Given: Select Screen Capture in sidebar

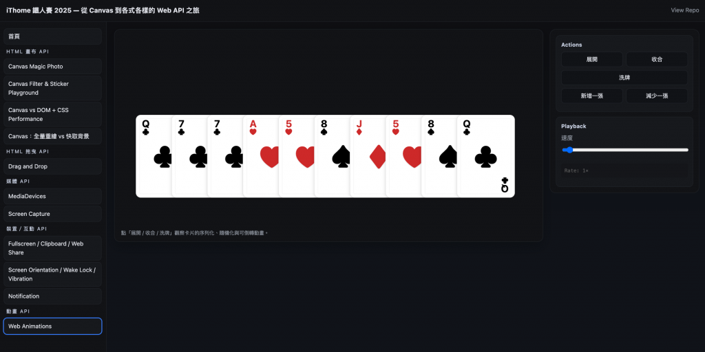Looking at the screenshot, I should [x=52, y=214].
